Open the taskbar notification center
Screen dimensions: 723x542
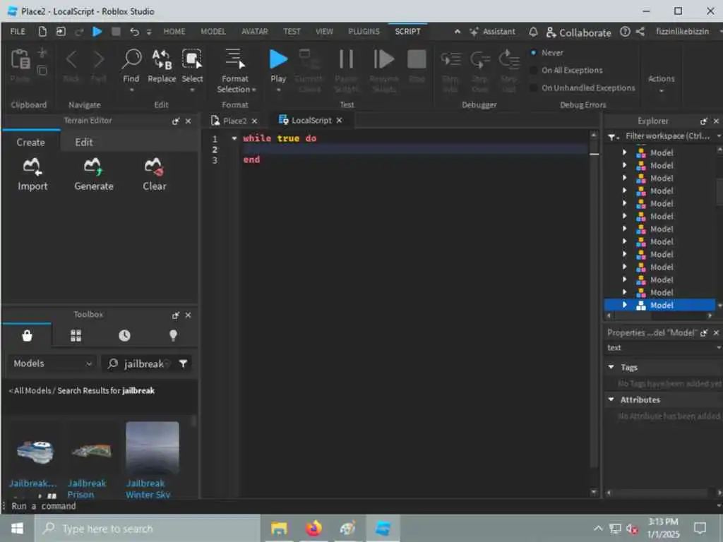pyautogui.click(x=700, y=528)
